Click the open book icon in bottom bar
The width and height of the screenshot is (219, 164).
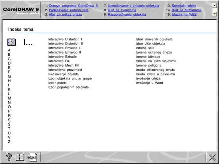click(x=20, y=157)
